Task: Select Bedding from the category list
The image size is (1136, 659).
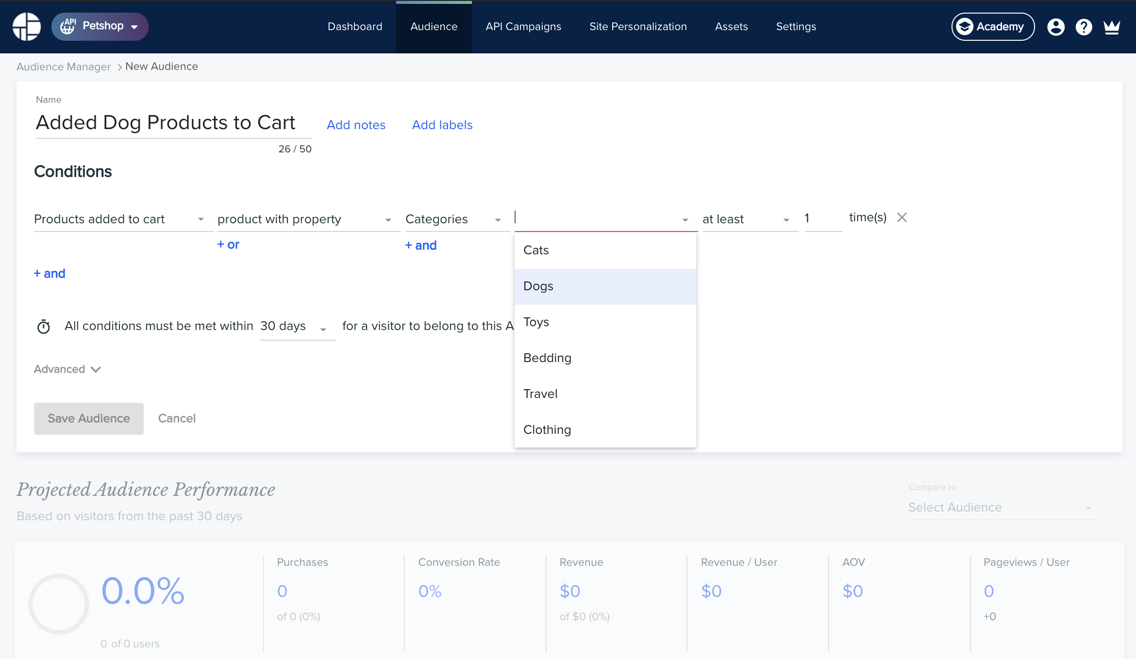Action: pyautogui.click(x=605, y=358)
